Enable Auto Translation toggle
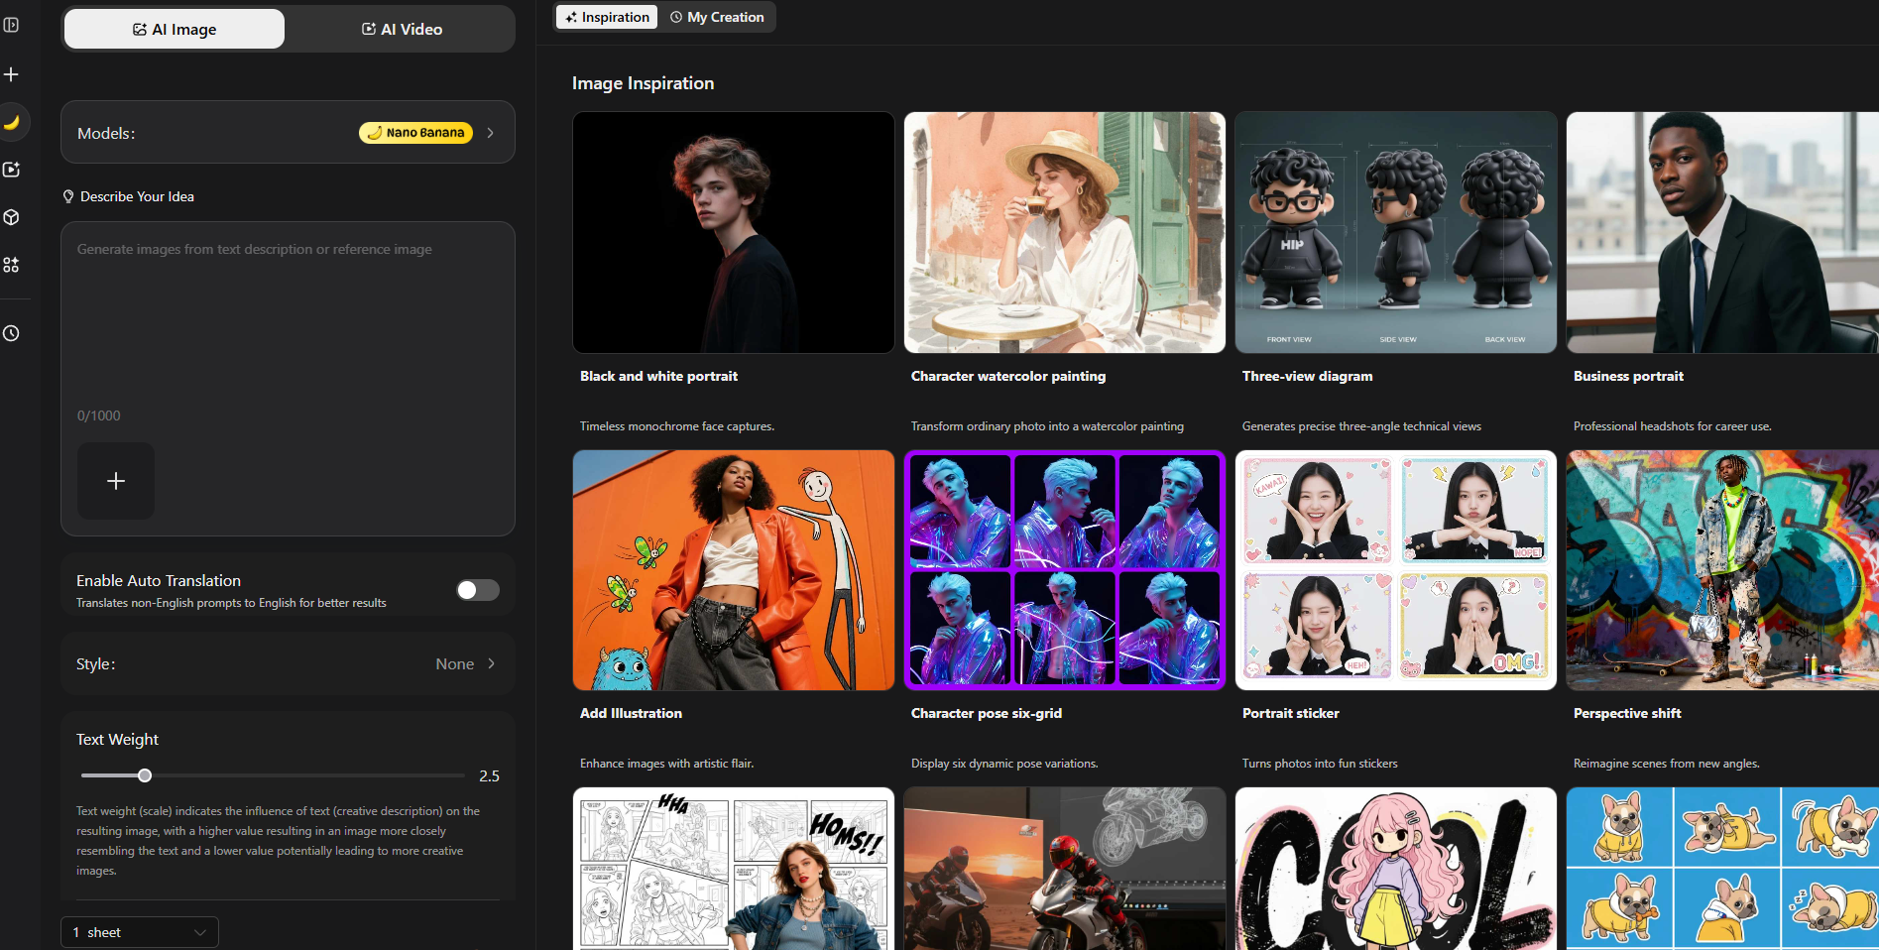This screenshot has height=950, width=1879. pos(477,590)
